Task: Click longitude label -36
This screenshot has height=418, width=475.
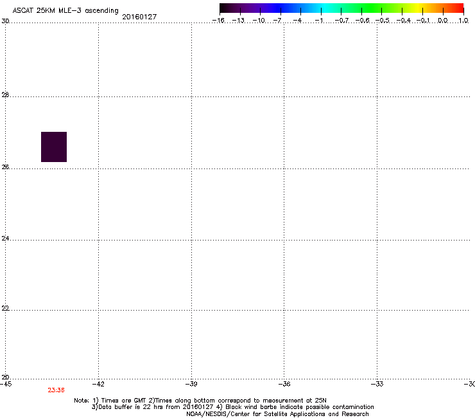Action: coord(284,384)
